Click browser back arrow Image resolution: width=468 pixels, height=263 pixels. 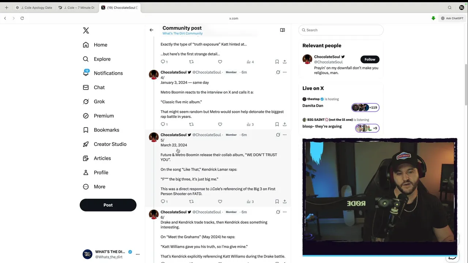[5, 18]
